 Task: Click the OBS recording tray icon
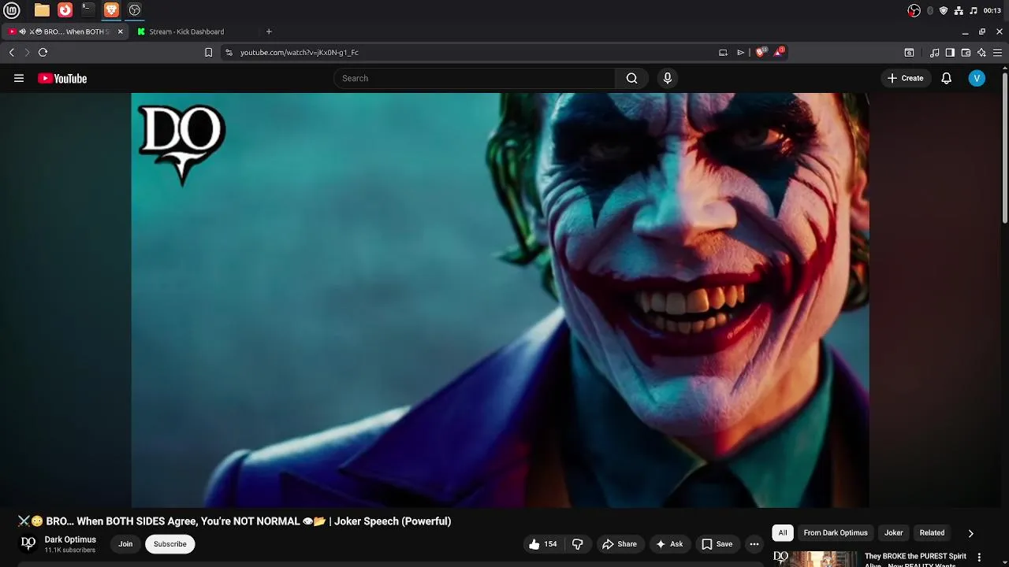[914, 10]
